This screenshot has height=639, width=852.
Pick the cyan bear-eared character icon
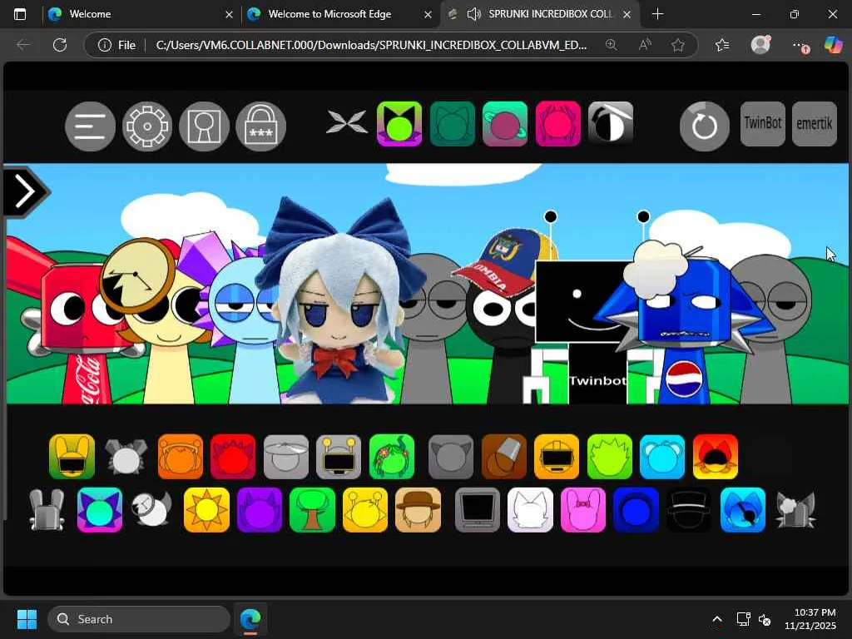tap(662, 457)
